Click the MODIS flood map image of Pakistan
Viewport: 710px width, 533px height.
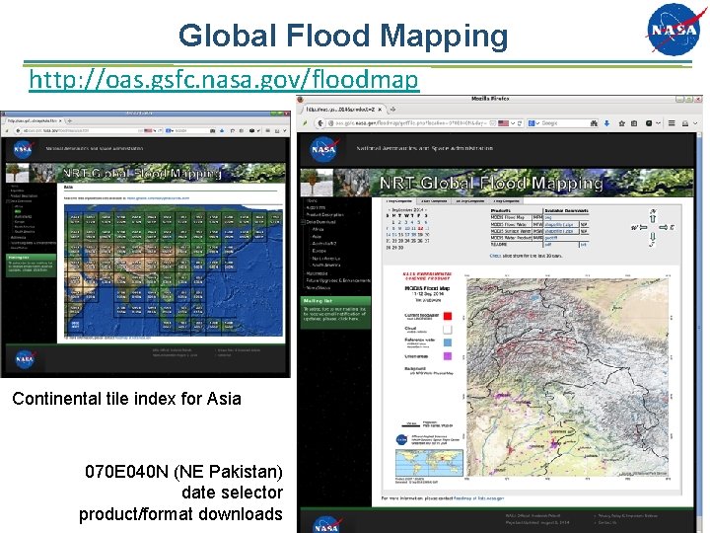point(567,377)
